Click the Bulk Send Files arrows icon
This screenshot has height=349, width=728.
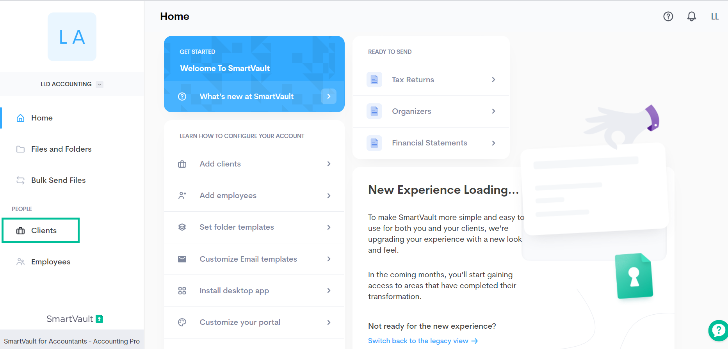(21, 180)
